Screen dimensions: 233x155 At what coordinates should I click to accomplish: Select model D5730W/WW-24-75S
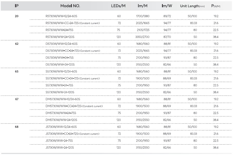coord(60,58)
